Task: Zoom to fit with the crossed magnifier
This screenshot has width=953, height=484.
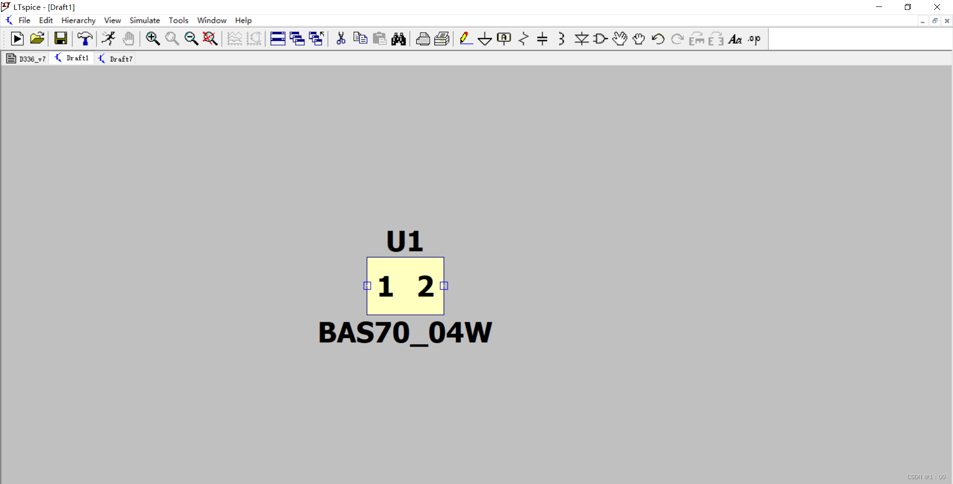Action: (x=210, y=39)
